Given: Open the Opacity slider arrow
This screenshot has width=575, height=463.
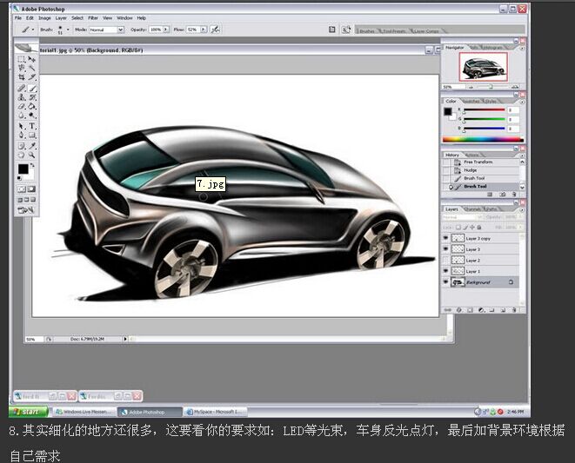Looking at the screenshot, I should (x=166, y=30).
